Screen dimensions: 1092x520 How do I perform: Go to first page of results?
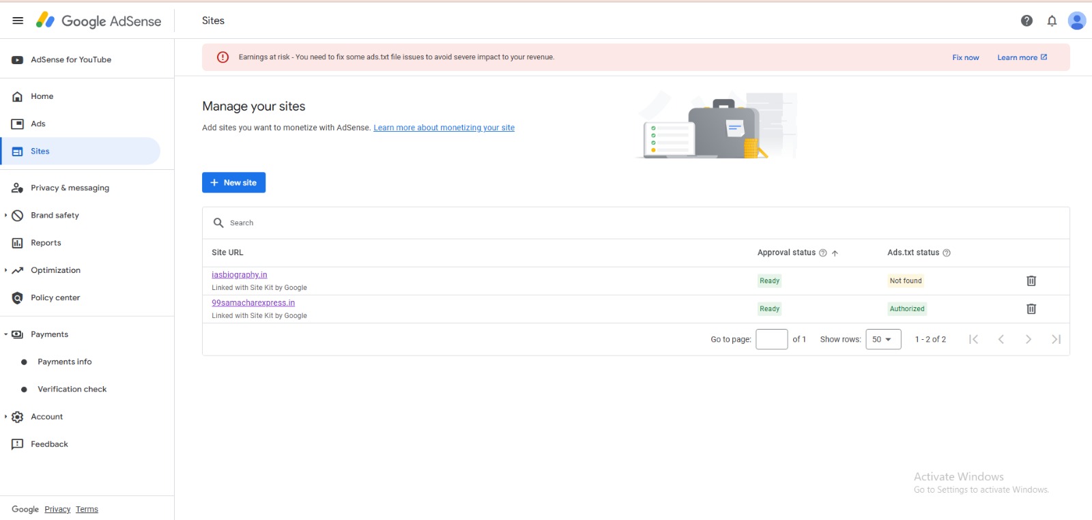pos(973,339)
